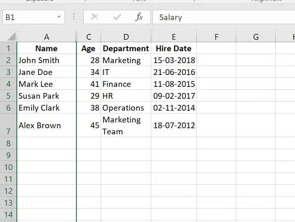Click the Hire Date header cell

(x=174, y=48)
